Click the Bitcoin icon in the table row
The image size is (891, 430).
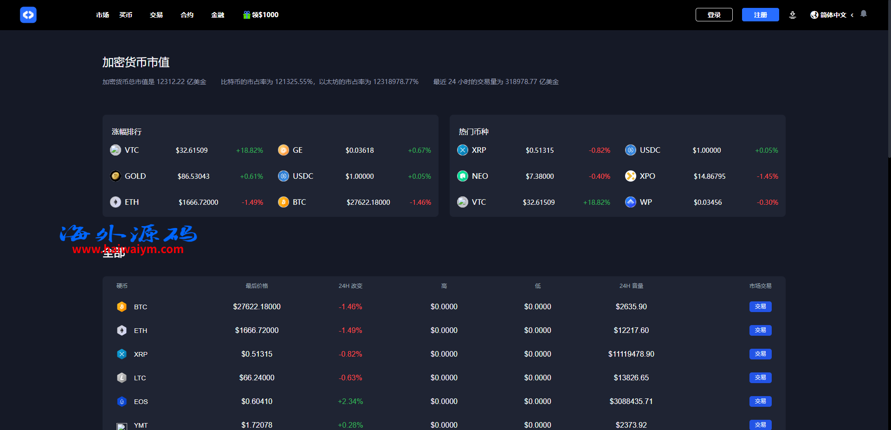(122, 307)
